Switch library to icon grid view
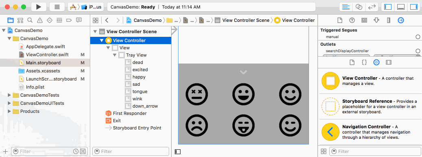422x157 pixels. click(x=324, y=151)
